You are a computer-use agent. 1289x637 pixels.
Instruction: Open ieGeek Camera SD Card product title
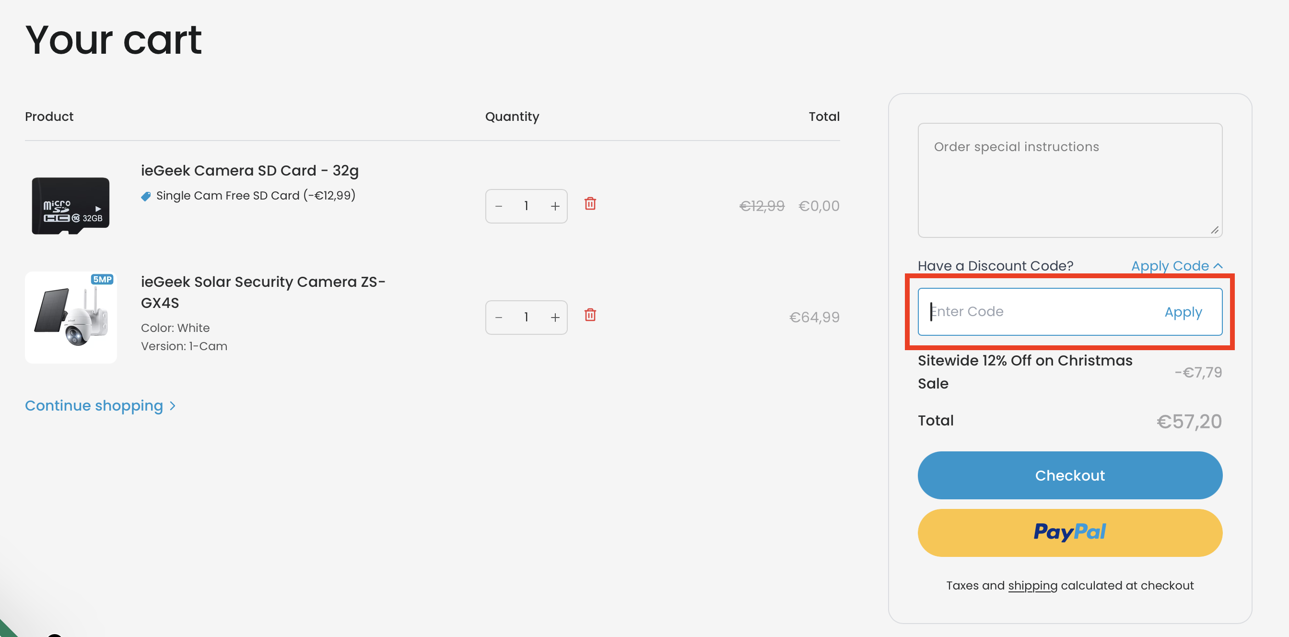click(x=249, y=171)
